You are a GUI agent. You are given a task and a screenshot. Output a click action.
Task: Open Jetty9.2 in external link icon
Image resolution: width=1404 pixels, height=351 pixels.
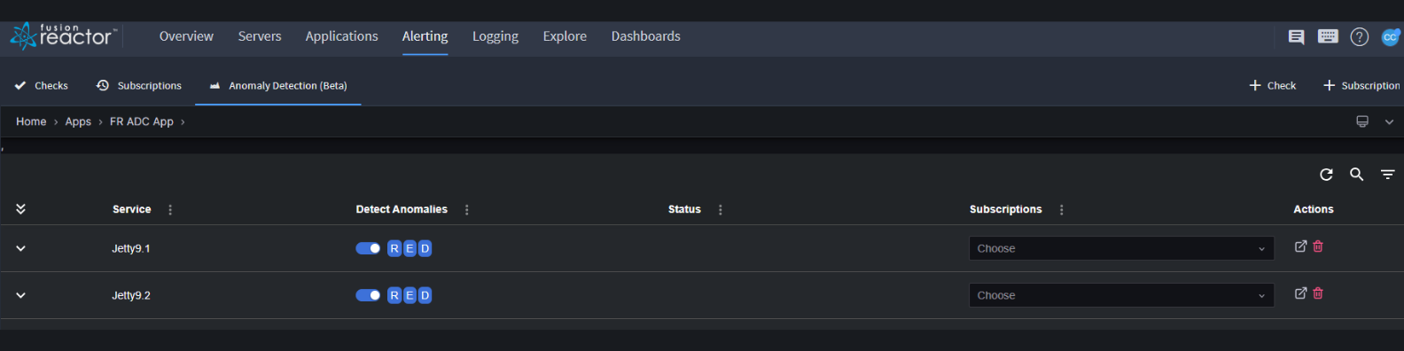[1300, 293]
